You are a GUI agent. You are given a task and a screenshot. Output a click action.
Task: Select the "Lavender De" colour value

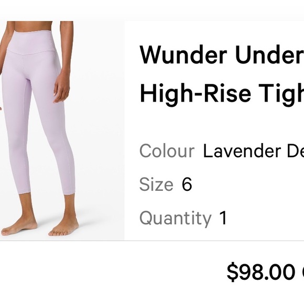click(x=253, y=151)
